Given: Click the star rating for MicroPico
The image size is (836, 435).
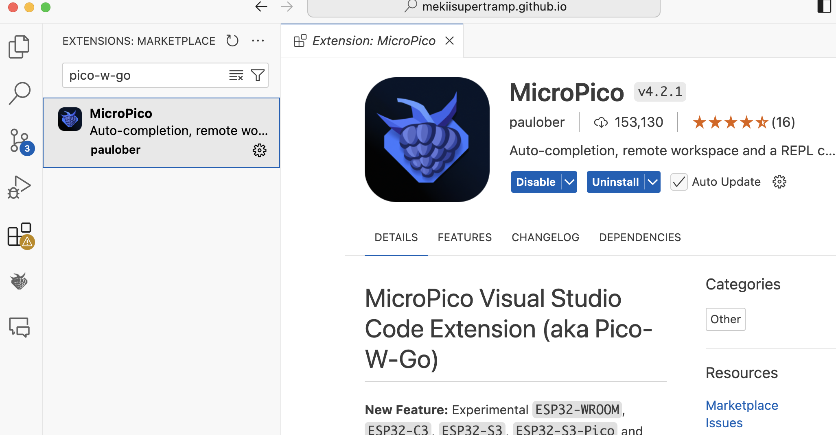Looking at the screenshot, I should click(730, 122).
